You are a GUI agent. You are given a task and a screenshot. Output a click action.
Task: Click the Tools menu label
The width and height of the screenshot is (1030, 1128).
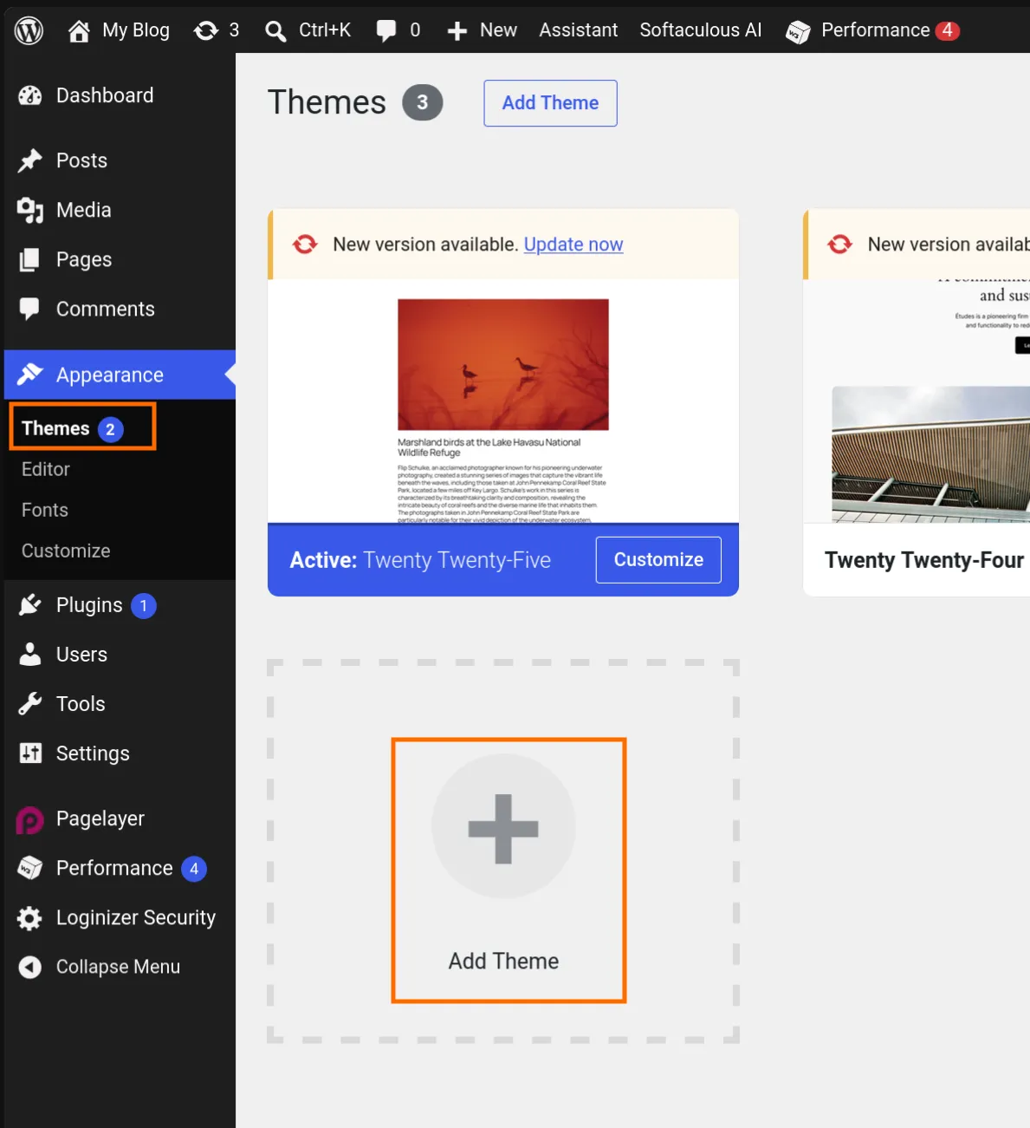(81, 704)
